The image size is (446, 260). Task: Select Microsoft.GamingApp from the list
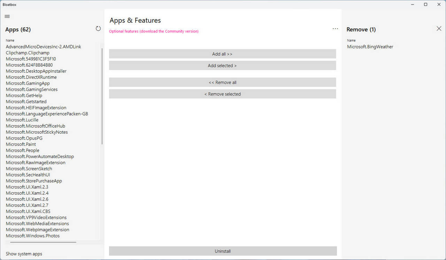pyautogui.click(x=28, y=83)
